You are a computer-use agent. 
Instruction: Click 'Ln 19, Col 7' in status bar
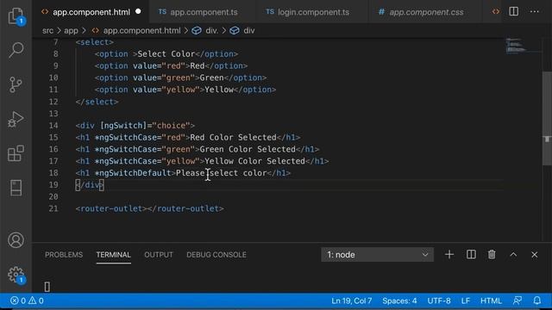pos(351,301)
